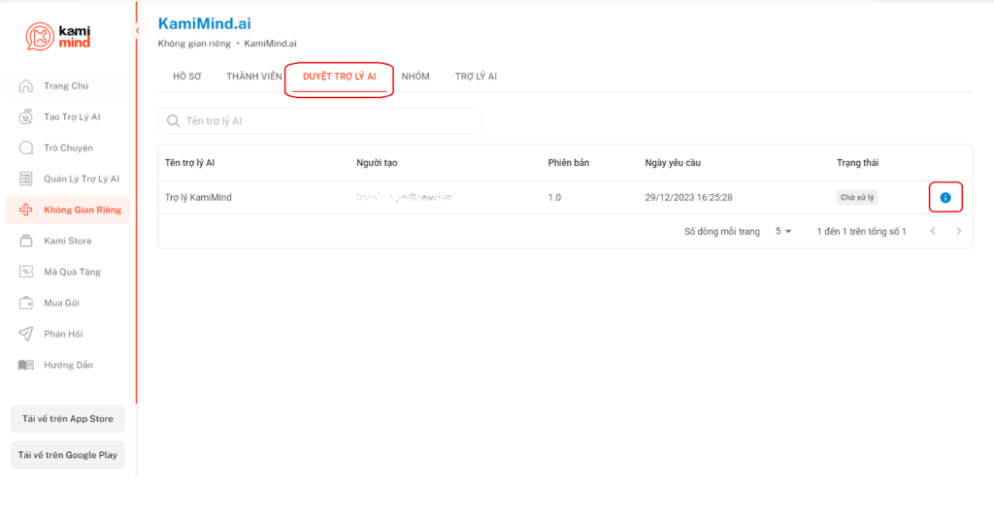Click the Mã Quà Tặng coupon icon

click(x=26, y=272)
